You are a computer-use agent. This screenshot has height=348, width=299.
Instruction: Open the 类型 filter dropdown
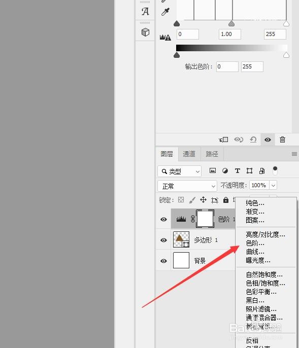(x=180, y=171)
